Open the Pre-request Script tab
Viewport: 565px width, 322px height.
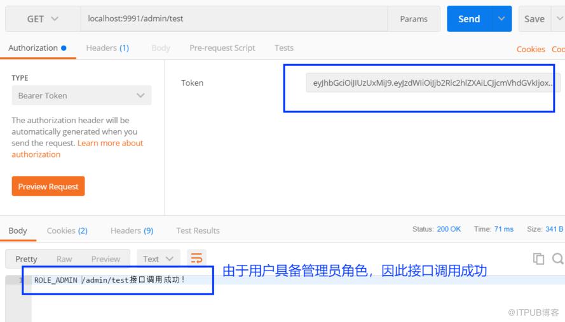pyautogui.click(x=222, y=48)
